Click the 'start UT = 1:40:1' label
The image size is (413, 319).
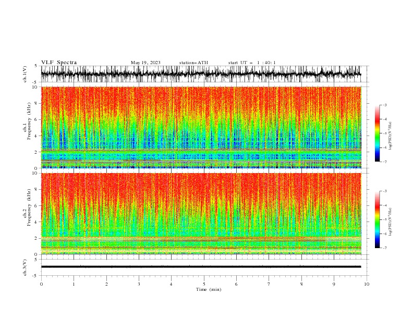click(252, 63)
